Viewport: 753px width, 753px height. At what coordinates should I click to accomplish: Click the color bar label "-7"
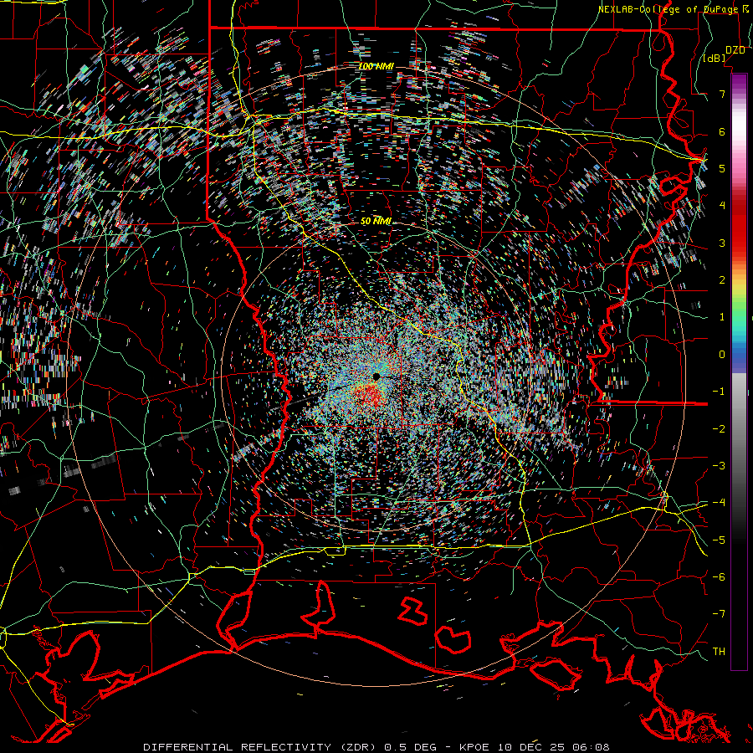coord(719,614)
